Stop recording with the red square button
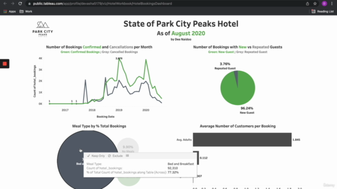Image resolution: width=337 pixels, height=189 pixels. (5, 64)
